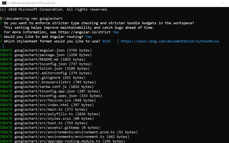This screenshot has height=143, width=229.
Task: Click the SCSS answer text
Action: tap(106, 41)
